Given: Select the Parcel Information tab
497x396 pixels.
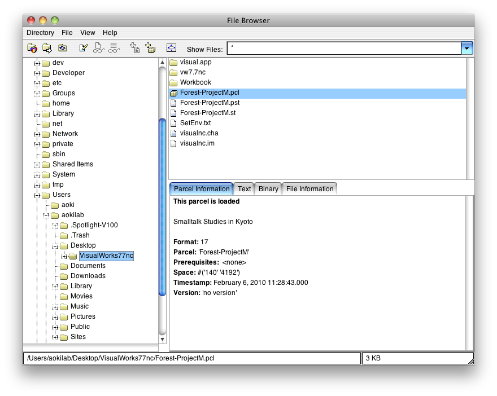Looking at the screenshot, I should click(202, 189).
